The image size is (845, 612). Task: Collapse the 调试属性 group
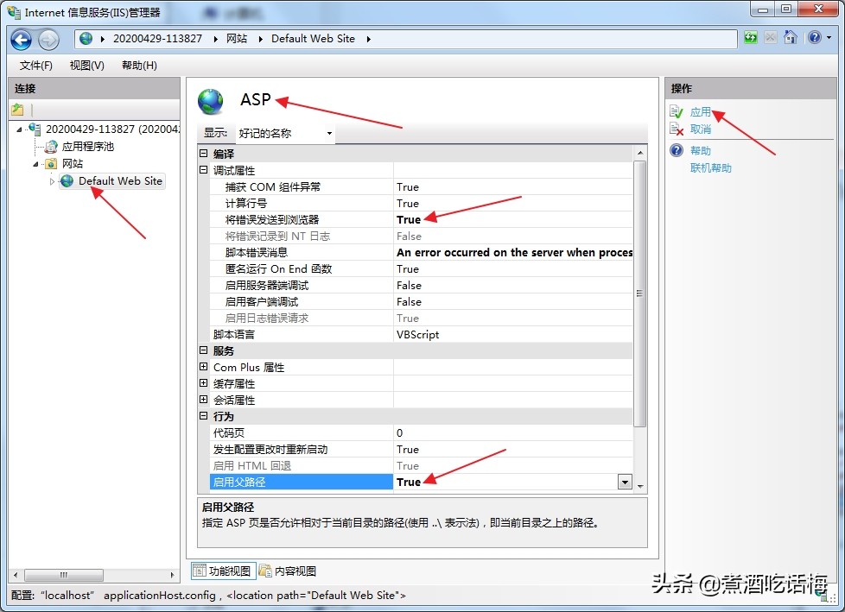[x=203, y=170]
